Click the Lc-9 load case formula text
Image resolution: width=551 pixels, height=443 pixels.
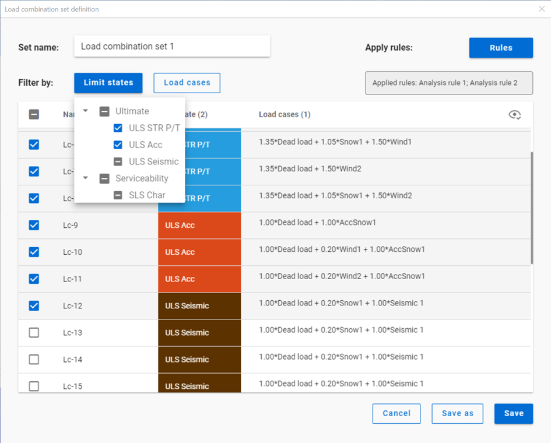[x=317, y=223]
